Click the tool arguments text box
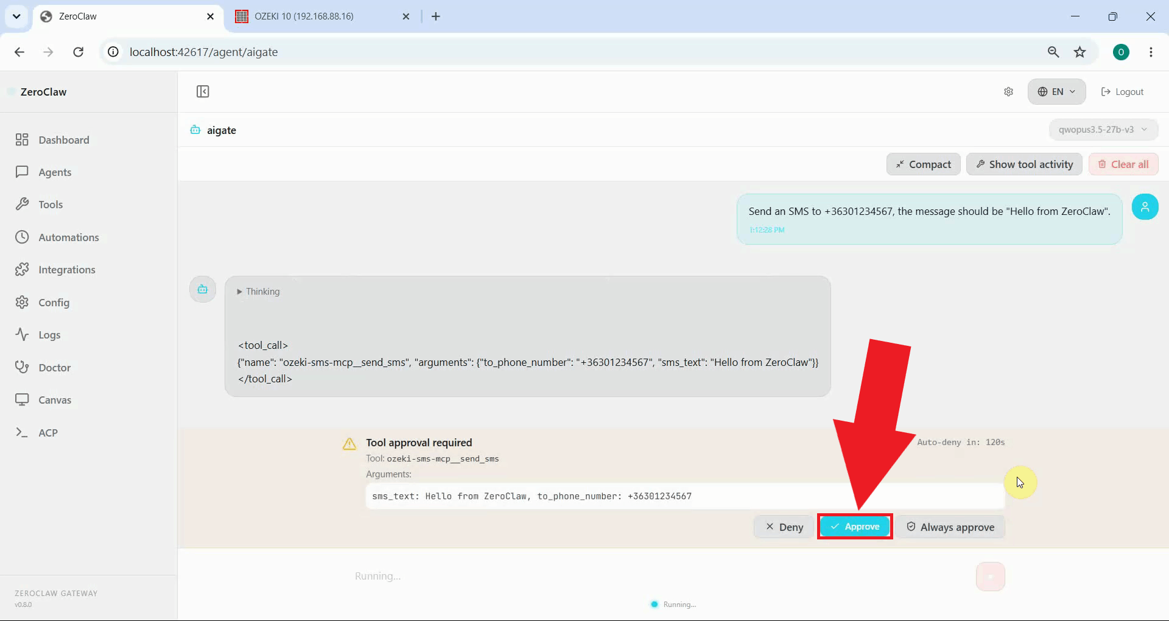Screen dimensions: 1169x621 (x=684, y=496)
